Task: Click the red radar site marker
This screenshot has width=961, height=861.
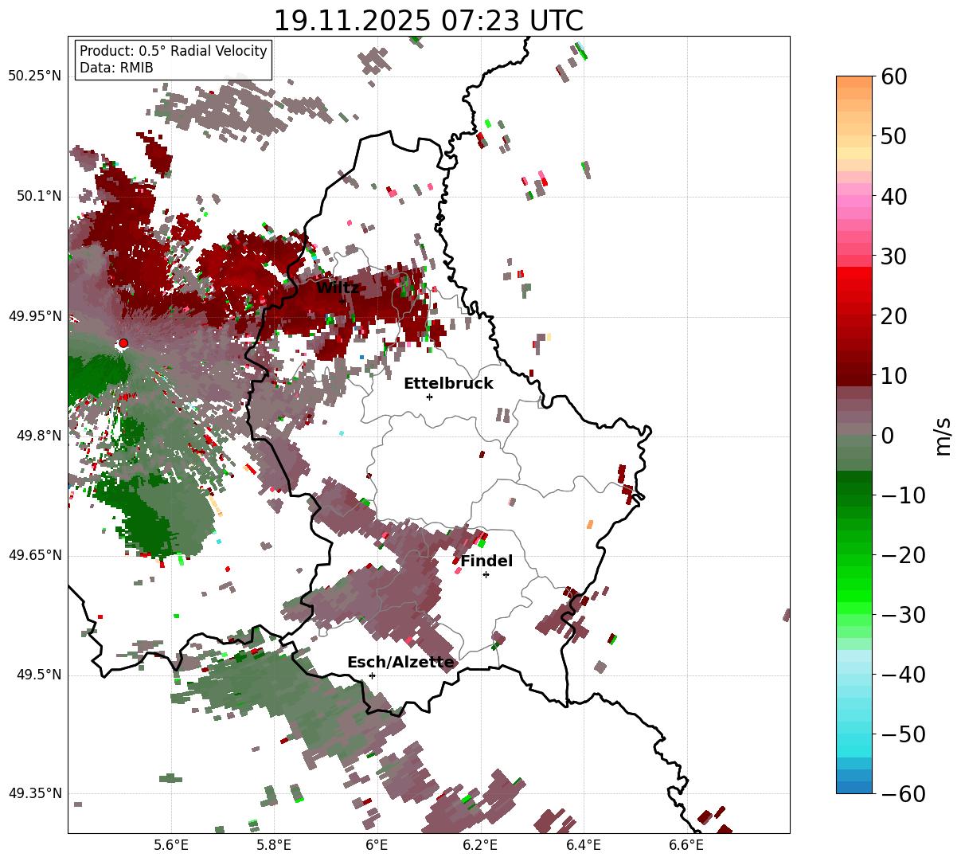Action: point(123,343)
